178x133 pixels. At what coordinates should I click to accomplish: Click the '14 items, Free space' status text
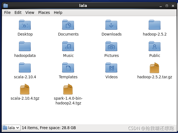pyautogui.click(x=49, y=128)
